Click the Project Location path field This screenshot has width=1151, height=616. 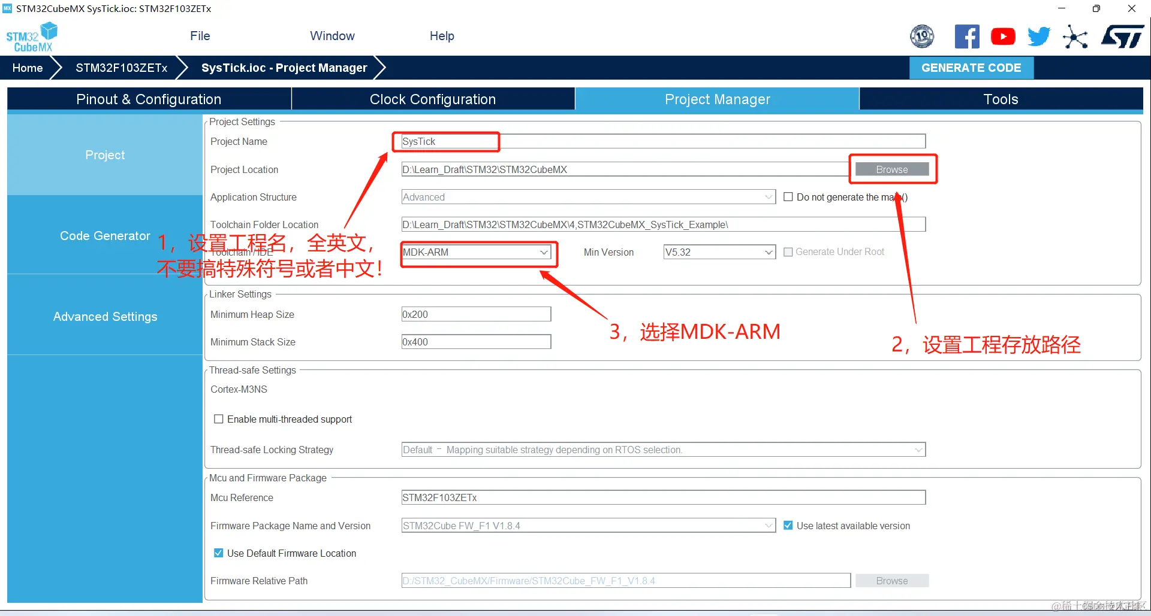point(625,169)
